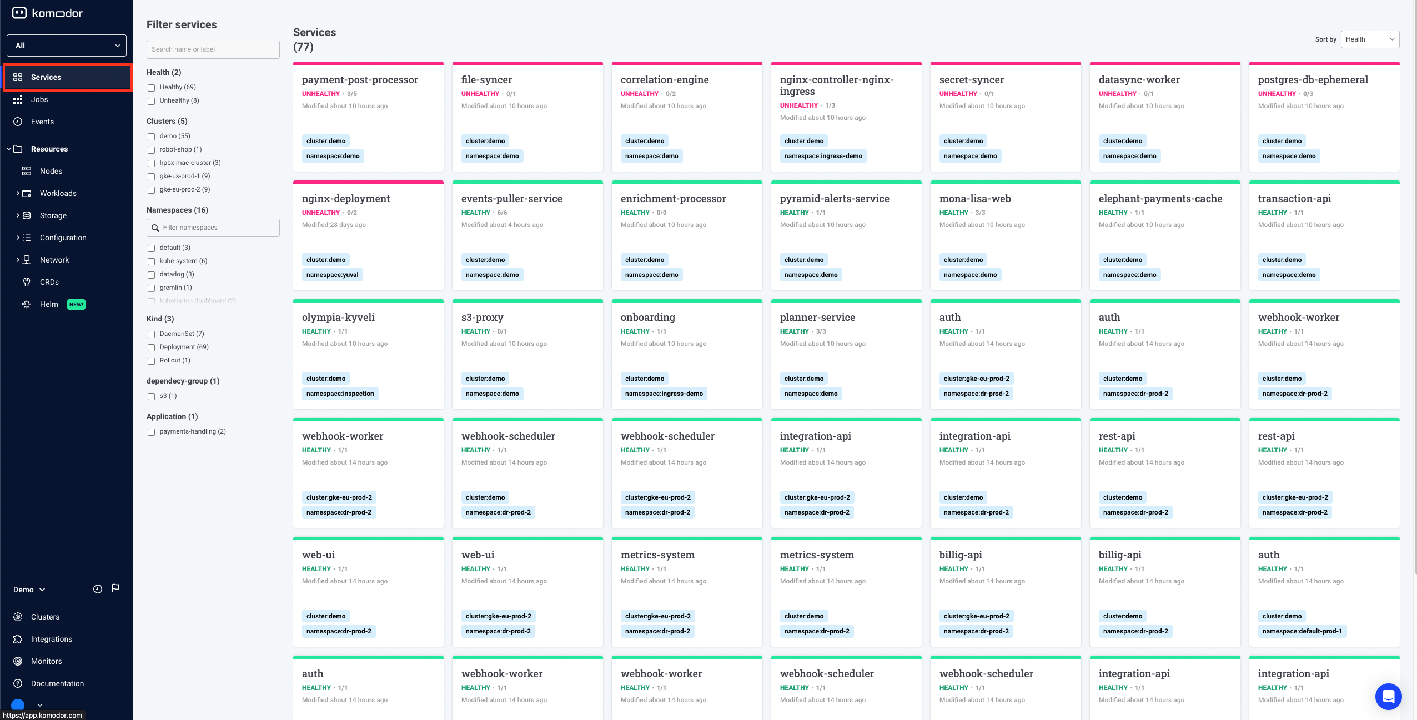
Task: Click the Network icon
Action: [x=27, y=260]
